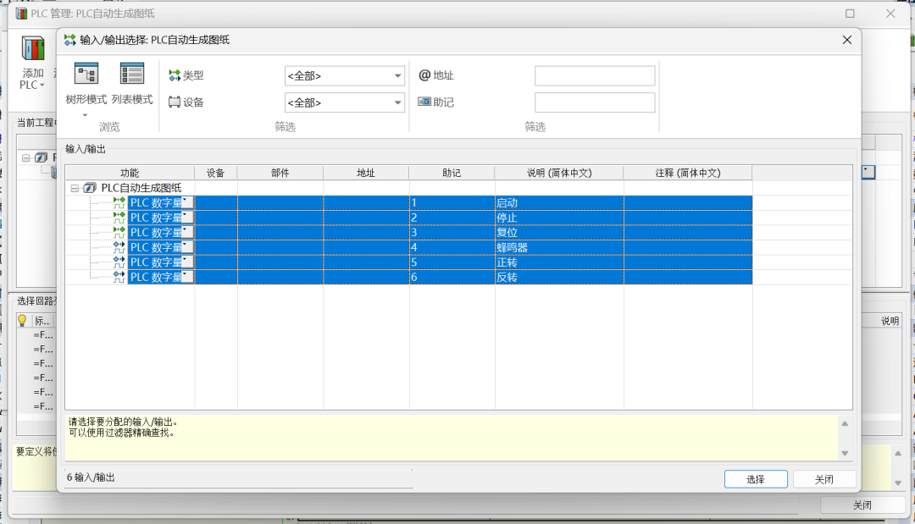Select the PLC自动生成图纸 tree root
Viewport: 915px width, 524px height.
pyautogui.click(x=141, y=188)
